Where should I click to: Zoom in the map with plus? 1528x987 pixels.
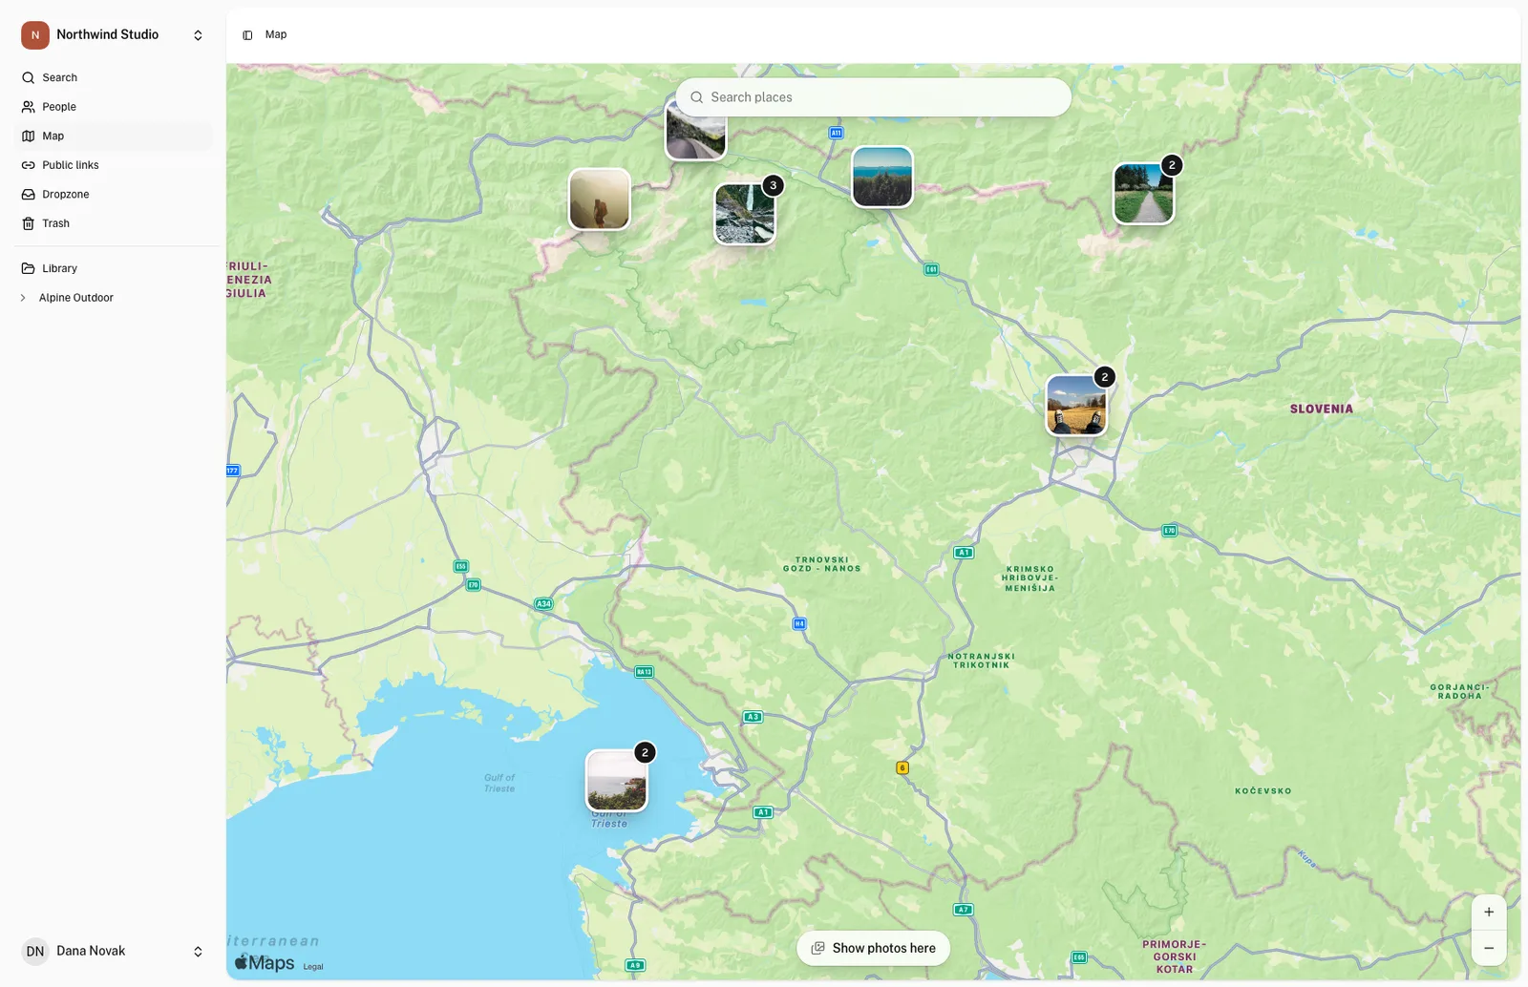point(1489,913)
